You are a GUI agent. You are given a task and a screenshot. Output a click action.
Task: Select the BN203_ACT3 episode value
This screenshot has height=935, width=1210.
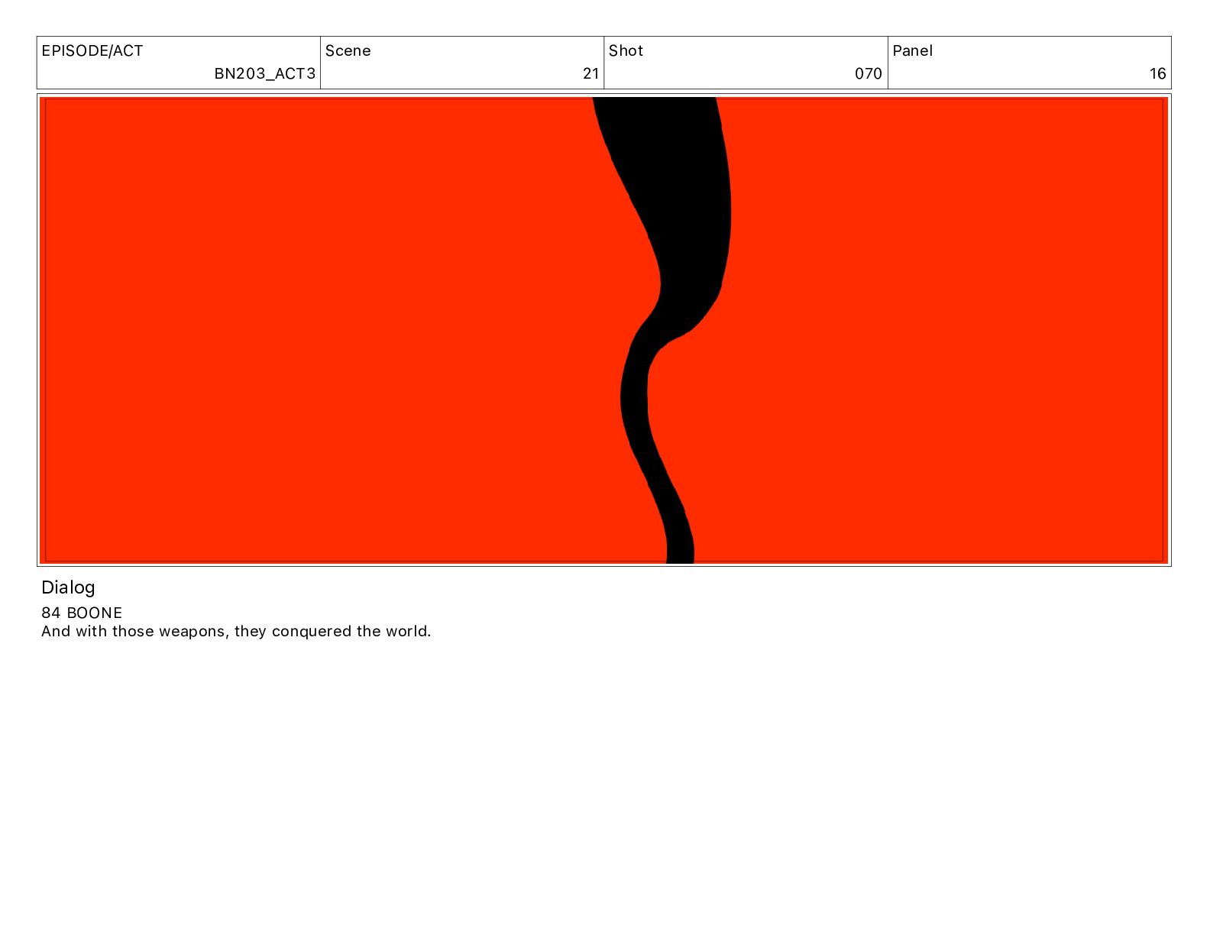click(x=264, y=74)
